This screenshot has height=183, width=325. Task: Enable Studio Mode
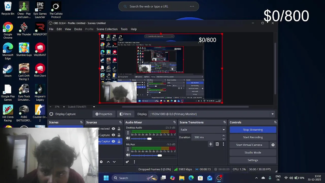[x=253, y=152]
